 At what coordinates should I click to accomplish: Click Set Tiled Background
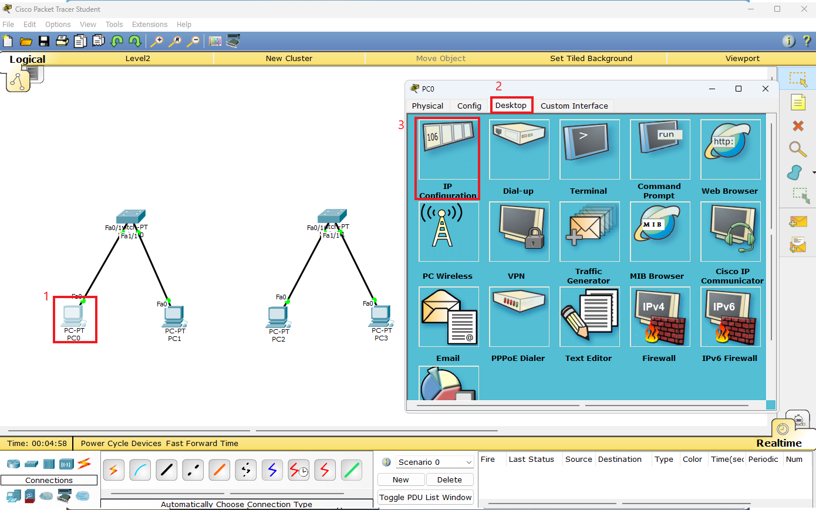(x=591, y=59)
